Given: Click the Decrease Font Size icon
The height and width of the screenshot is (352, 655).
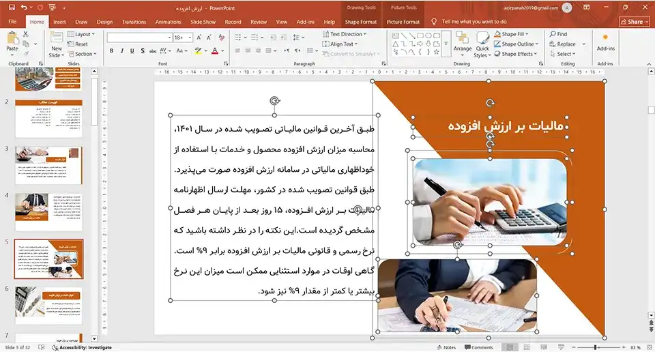Looking at the screenshot, I should click(x=209, y=38).
